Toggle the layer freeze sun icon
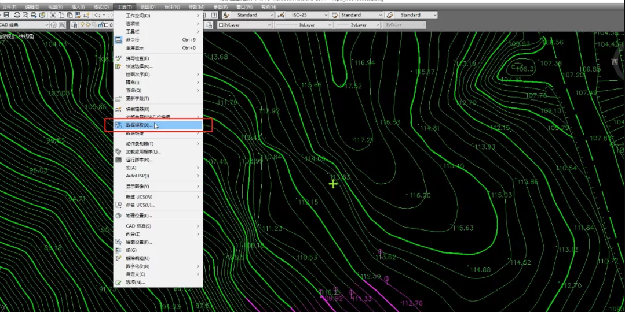This screenshot has height=312, width=625. (89, 25)
